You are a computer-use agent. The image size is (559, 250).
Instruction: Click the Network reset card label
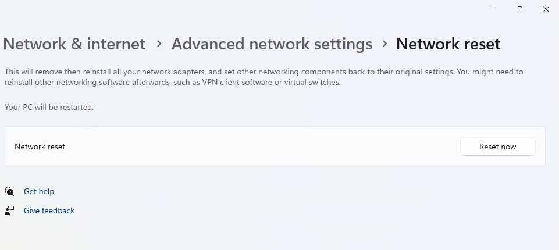[40, 147]
